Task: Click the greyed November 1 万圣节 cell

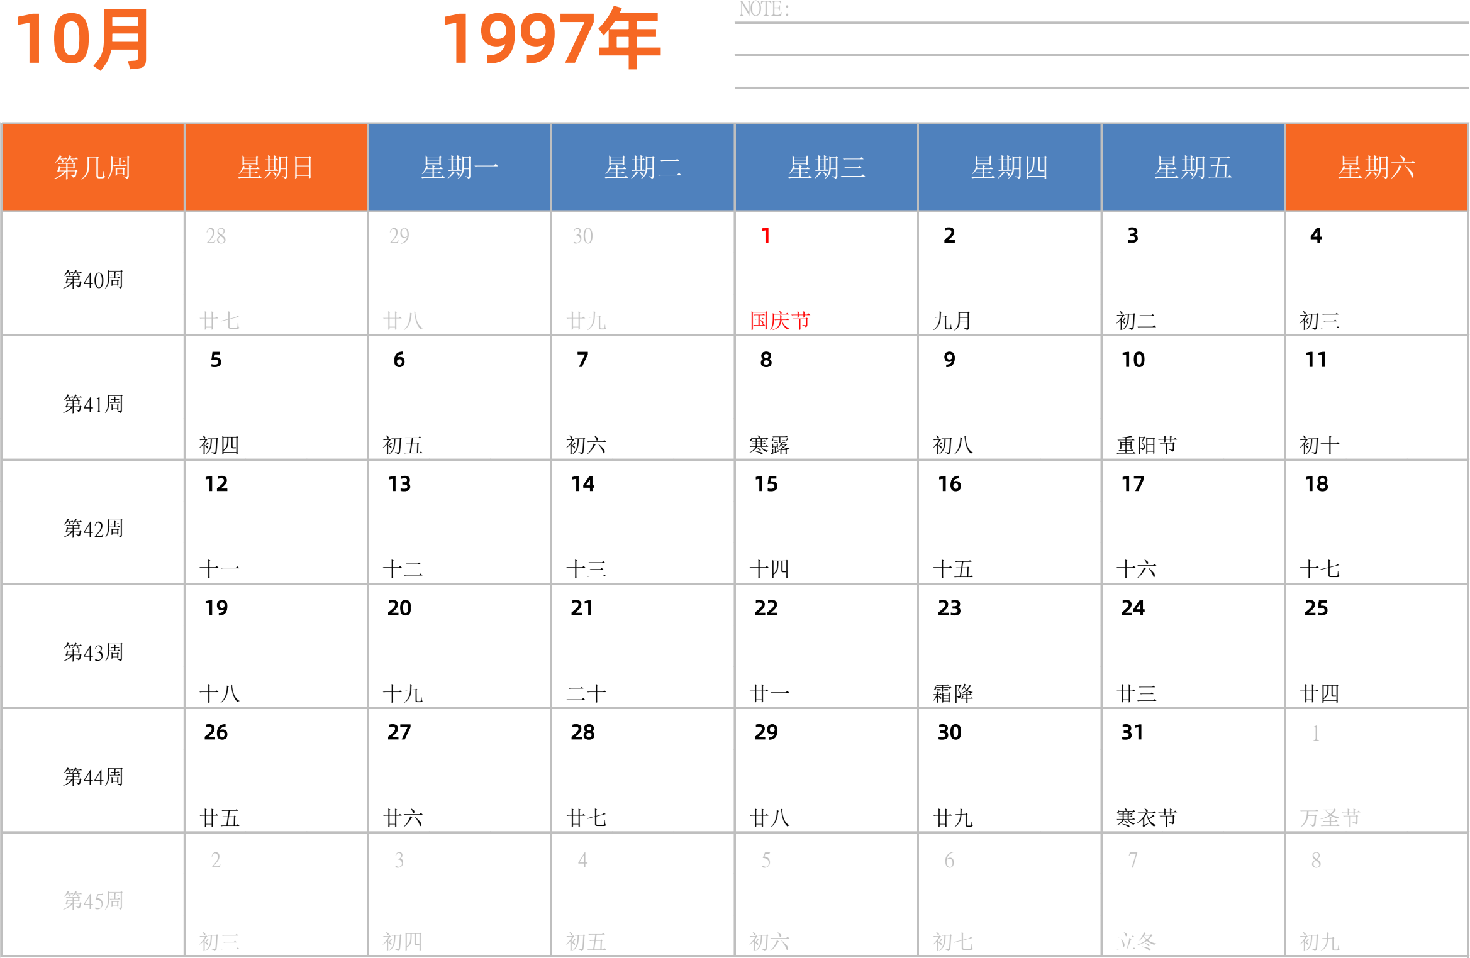Action: click(x=1376, y=771)
